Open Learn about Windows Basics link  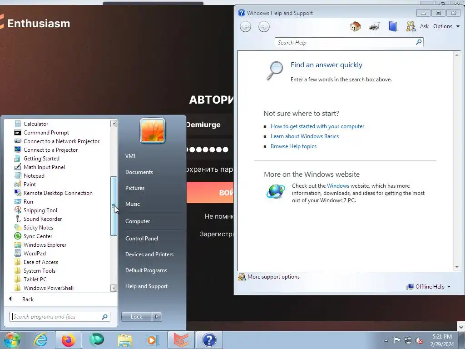pos(305,136)
